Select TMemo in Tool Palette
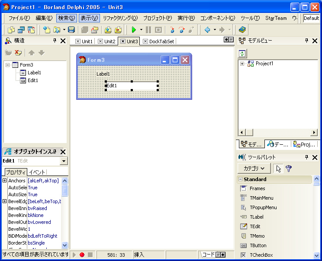Screen dimensions: 322x261 (257, 236)
